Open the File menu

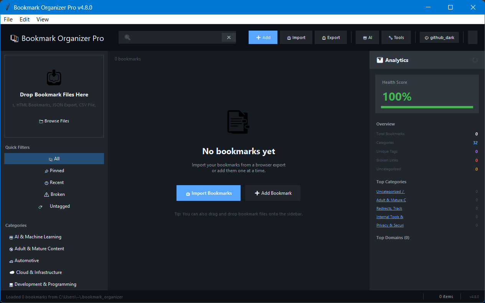click(x=8, y=19)
